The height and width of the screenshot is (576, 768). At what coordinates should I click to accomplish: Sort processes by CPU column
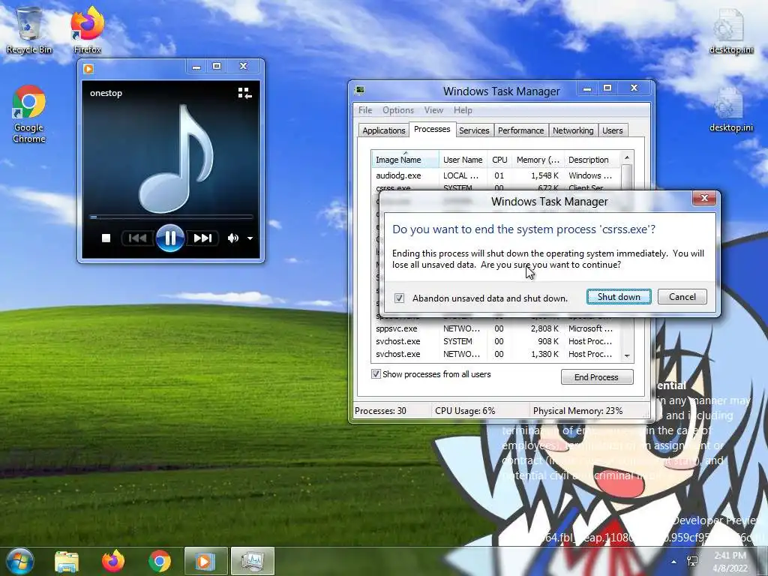coord(499,160)
